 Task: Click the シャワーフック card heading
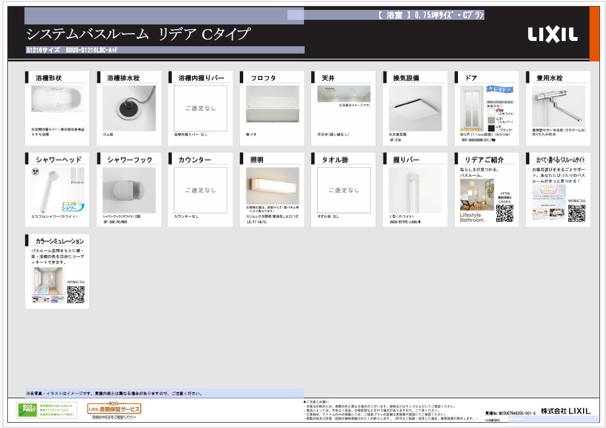tap(130, 160)
